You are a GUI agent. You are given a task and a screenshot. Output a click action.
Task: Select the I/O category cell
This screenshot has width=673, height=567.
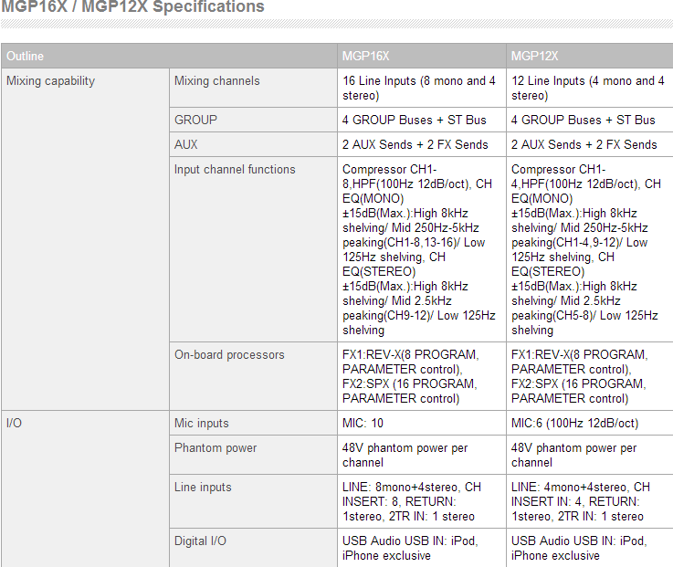86,488
